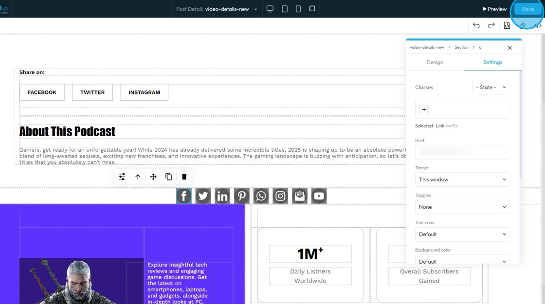
Task: Save the page
Action: (527, 9)
